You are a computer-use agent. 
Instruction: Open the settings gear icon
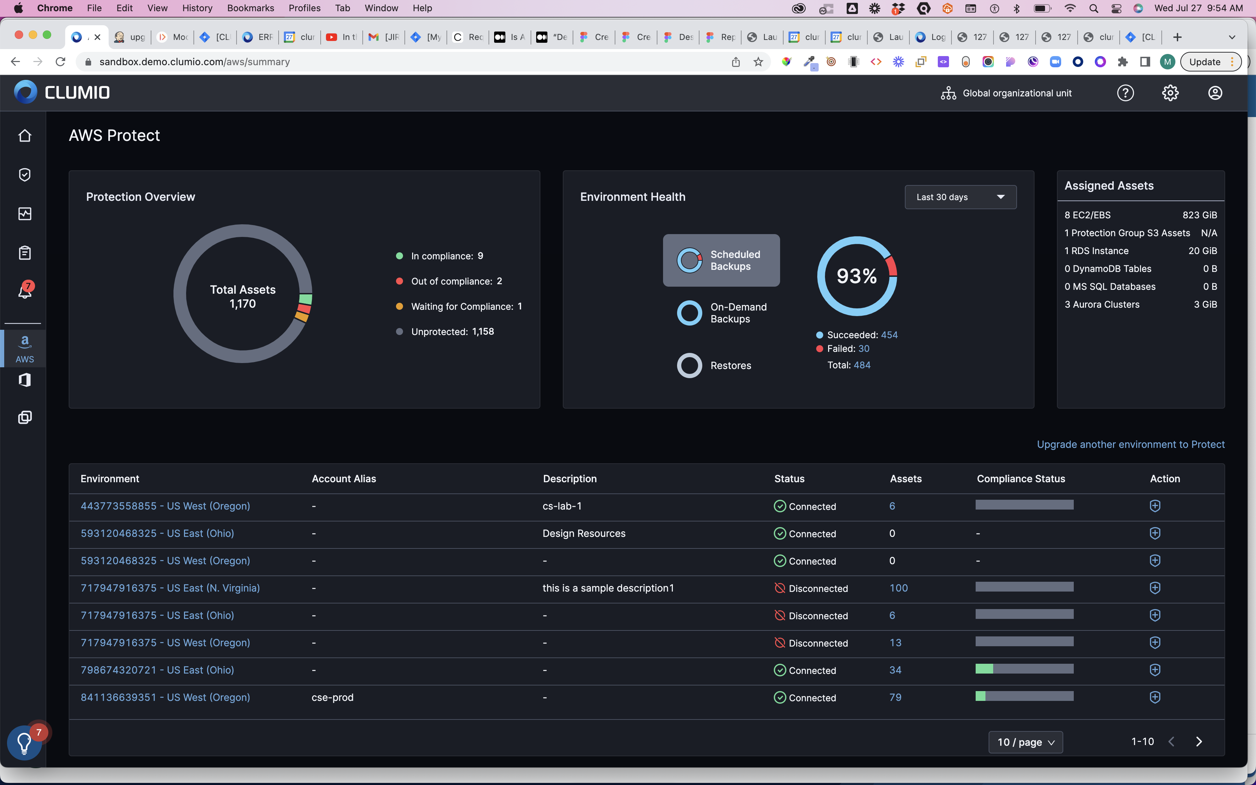tap(1170, 93)
